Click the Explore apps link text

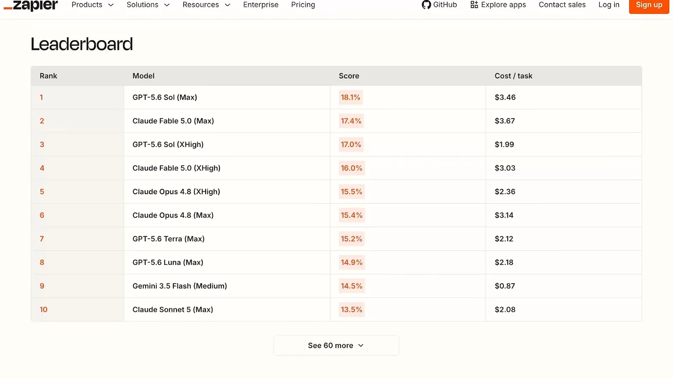point(503,5)
